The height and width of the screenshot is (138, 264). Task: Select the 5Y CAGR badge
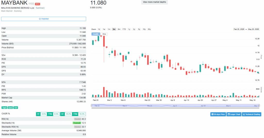pyautogui.click(x=62, y=114)
